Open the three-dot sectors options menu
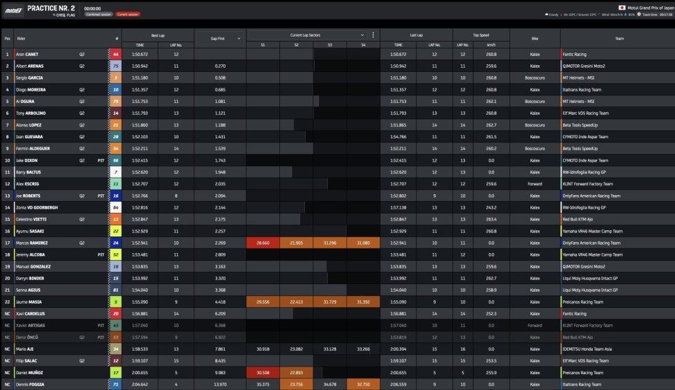 (x=373, y=35)
